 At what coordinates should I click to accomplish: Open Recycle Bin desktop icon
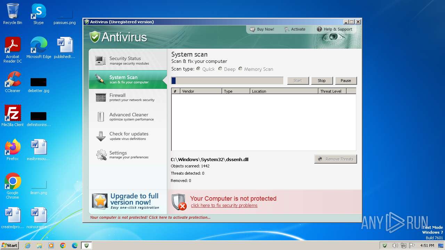point(13,14)
